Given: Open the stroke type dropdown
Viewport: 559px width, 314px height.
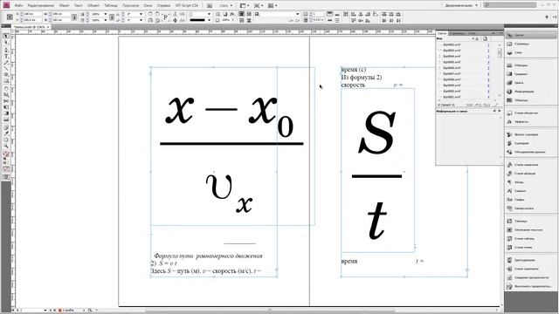Looking at the screenshot, I should pyautogui.click(x=209, y=20).
